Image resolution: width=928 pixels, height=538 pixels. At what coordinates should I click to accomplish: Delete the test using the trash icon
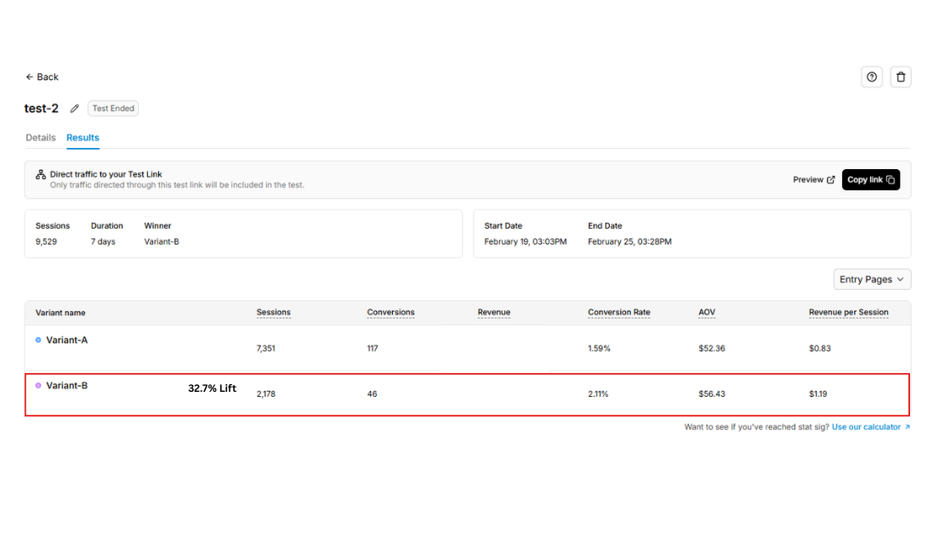pos(900,76)
